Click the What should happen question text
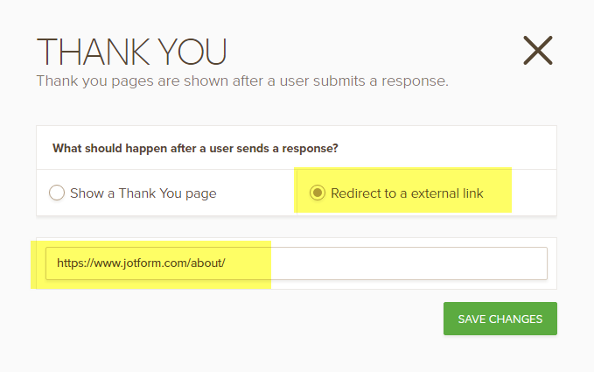594x372 pixels. tap(195, 148)
